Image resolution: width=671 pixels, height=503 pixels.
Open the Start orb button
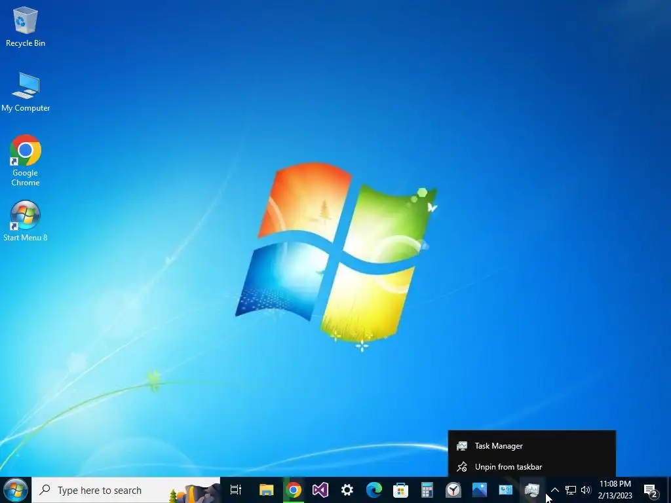(x=16, y=490)
